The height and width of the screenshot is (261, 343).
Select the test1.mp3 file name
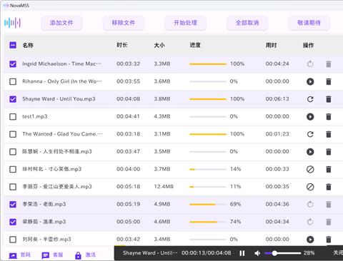click(35, 116)
